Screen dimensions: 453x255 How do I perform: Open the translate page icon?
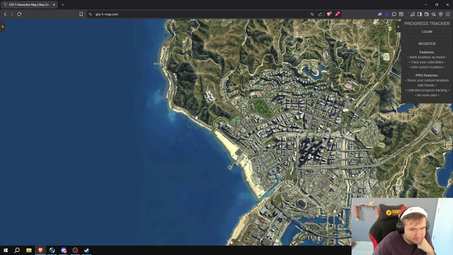pos(312,14)
